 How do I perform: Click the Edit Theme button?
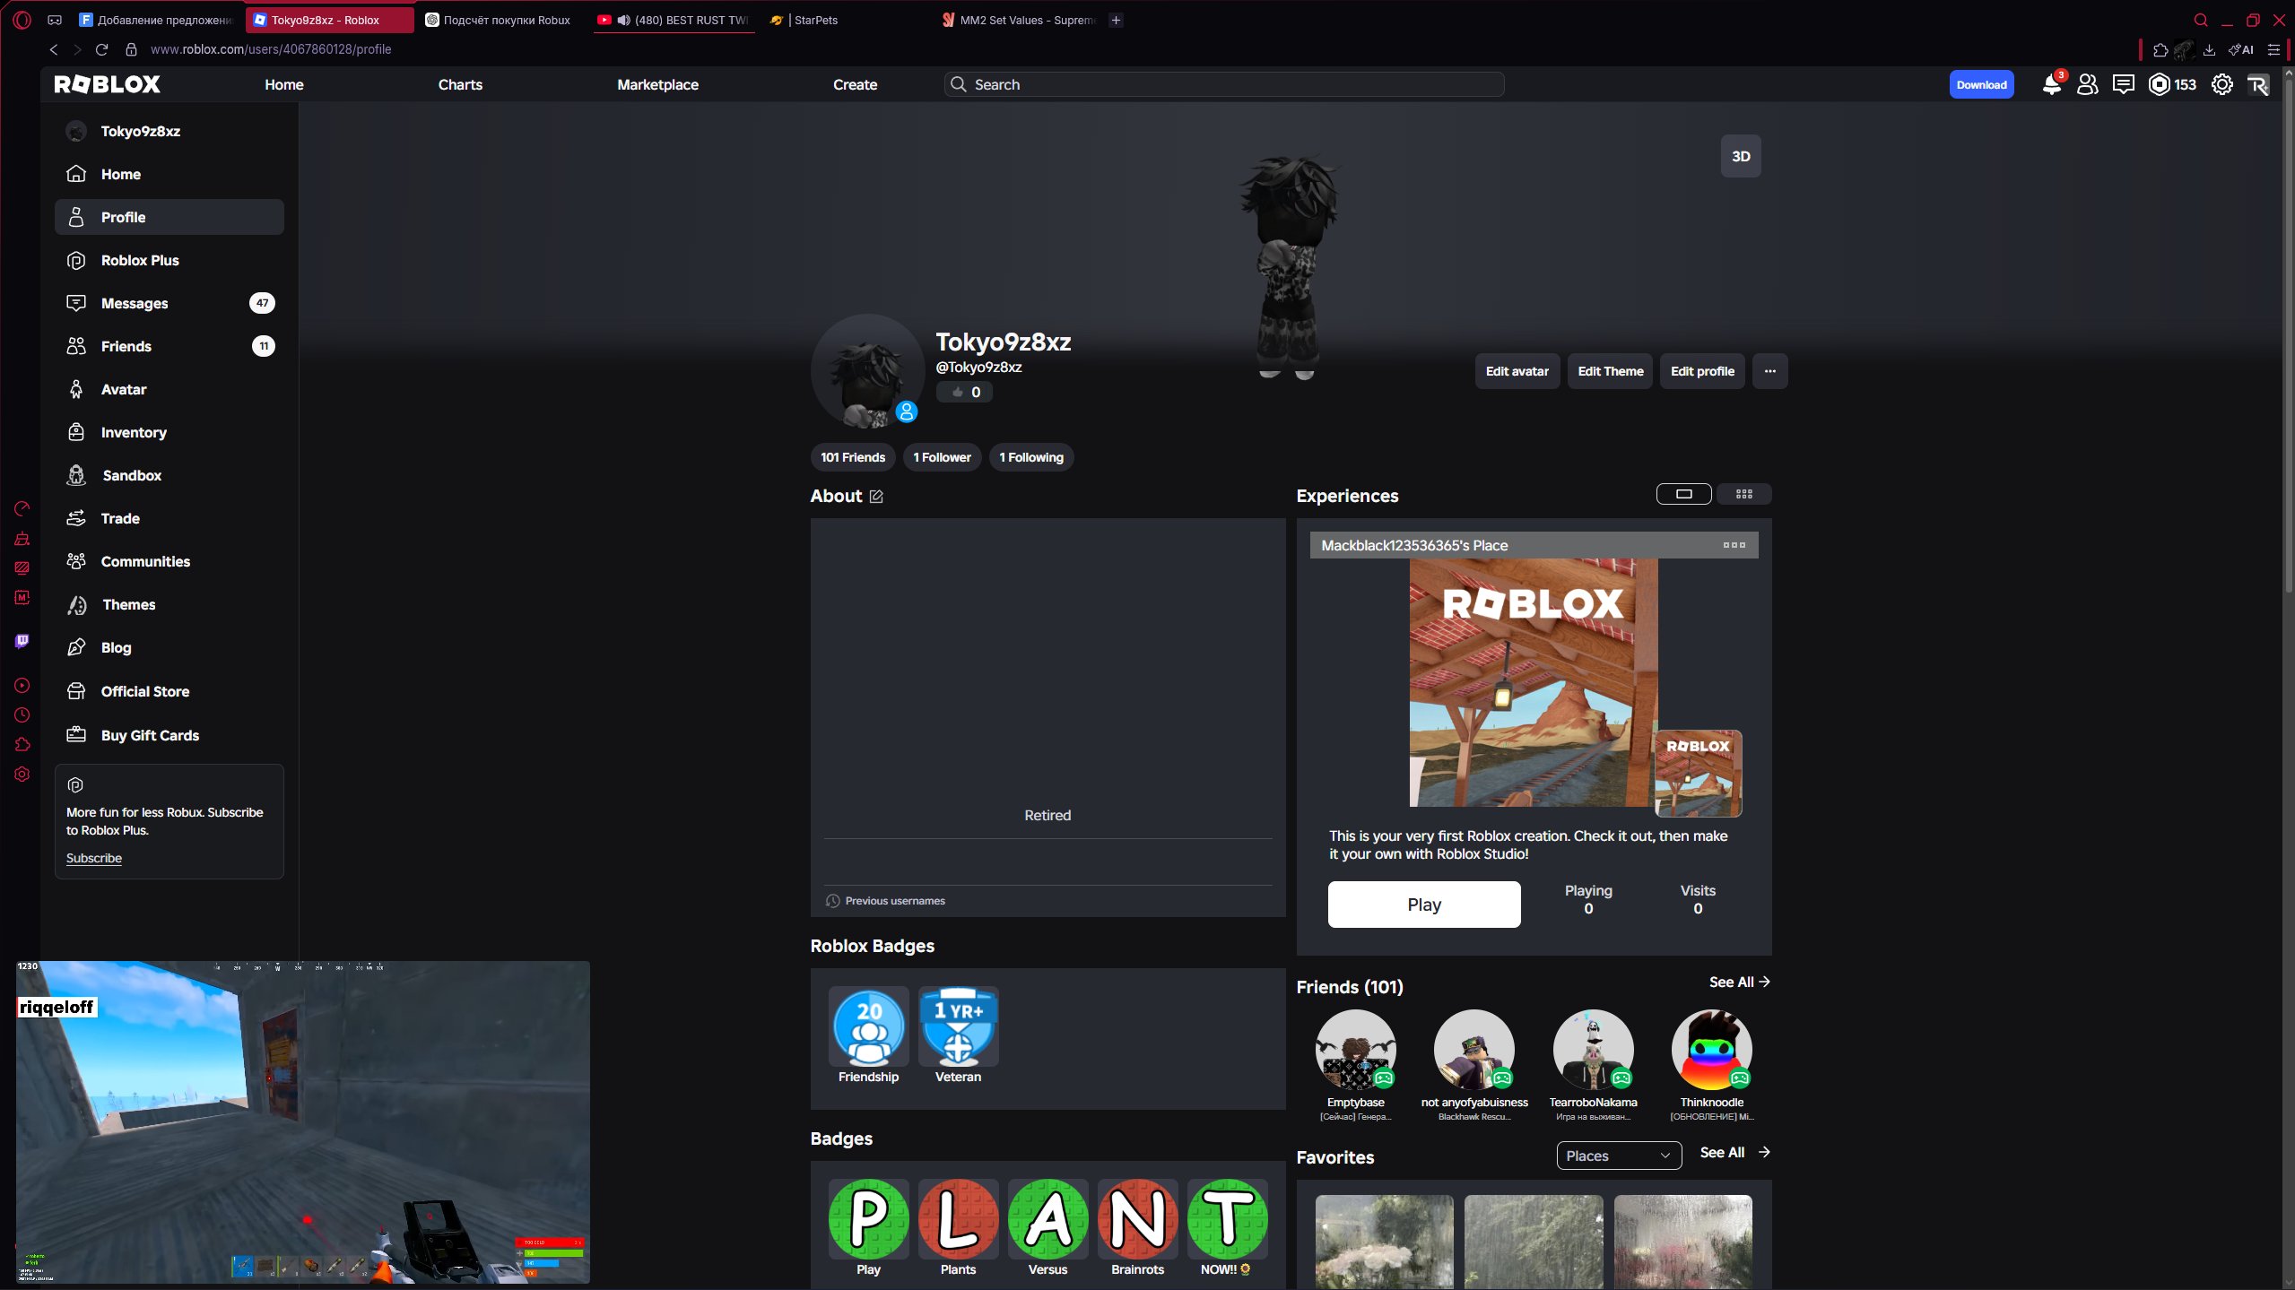click(x=1610, y=371)
